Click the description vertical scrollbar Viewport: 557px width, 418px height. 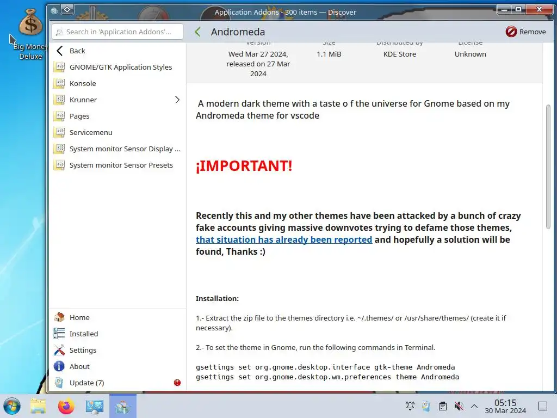pyautogui.click(x=548, y=167)
